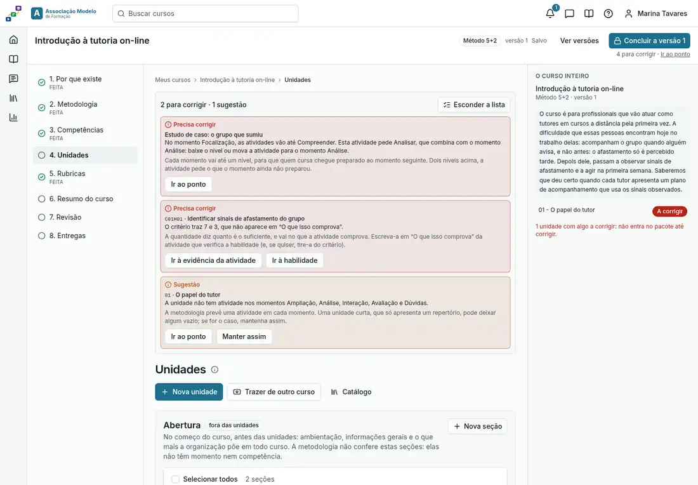Click '2 para corrigir · 1 sugestão' text
The width and height of the screenshot is (698, 485).
point(204,105)
